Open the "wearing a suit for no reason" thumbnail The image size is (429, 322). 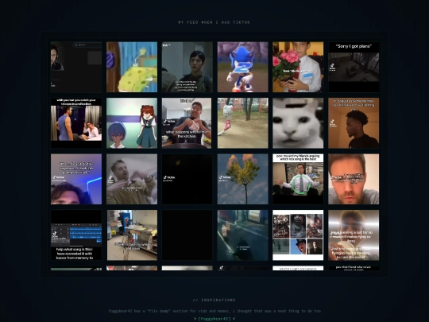pyautogui.click(x=354, y=235)
